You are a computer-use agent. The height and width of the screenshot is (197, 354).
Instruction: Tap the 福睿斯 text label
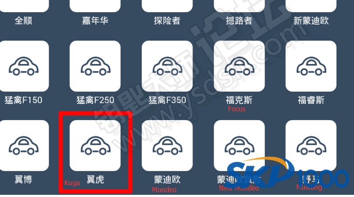311,100
